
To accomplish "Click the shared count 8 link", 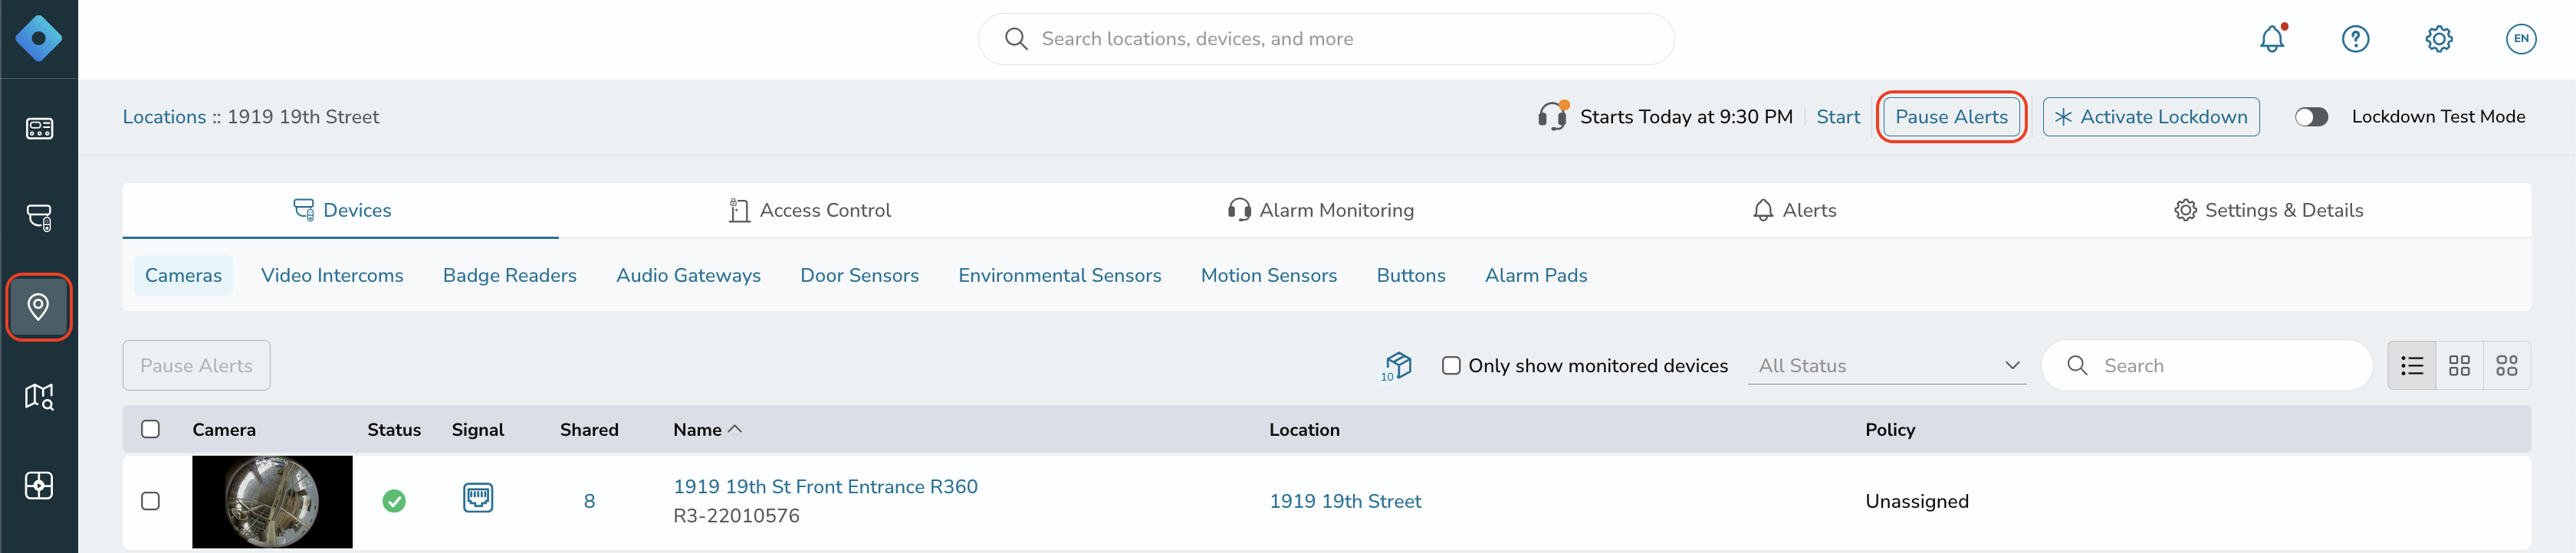I will point(589,501).
